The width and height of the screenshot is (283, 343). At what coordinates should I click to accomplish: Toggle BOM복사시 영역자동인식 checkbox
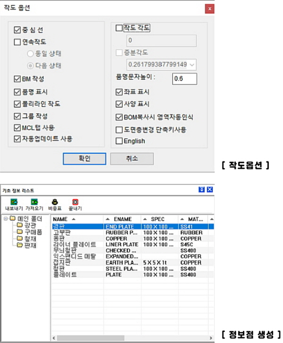pos(119,117)
